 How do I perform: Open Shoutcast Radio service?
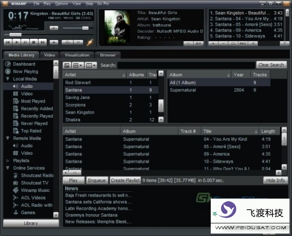tap(37, 176)
